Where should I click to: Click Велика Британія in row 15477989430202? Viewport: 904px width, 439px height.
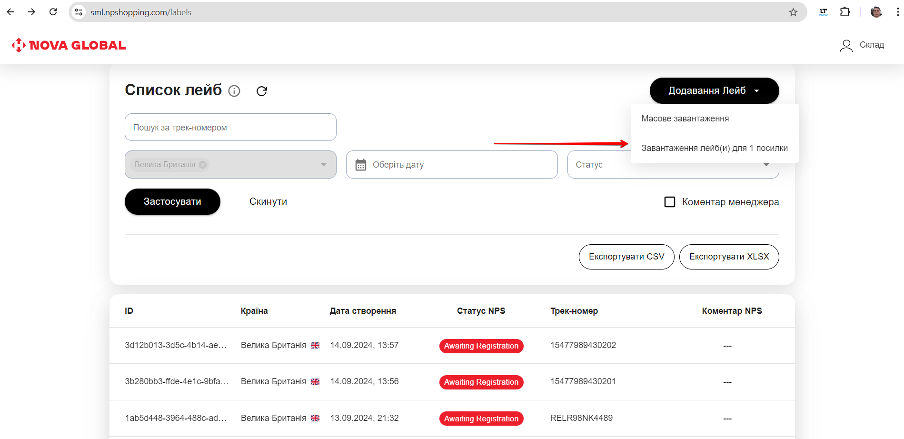pos(273,345)
